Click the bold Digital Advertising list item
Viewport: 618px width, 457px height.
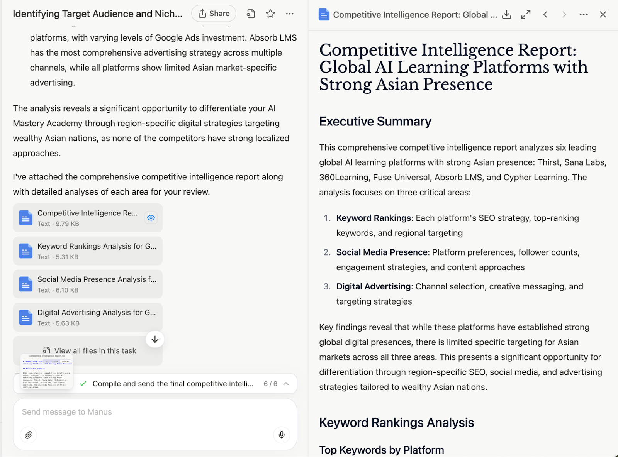pos(374,286)
